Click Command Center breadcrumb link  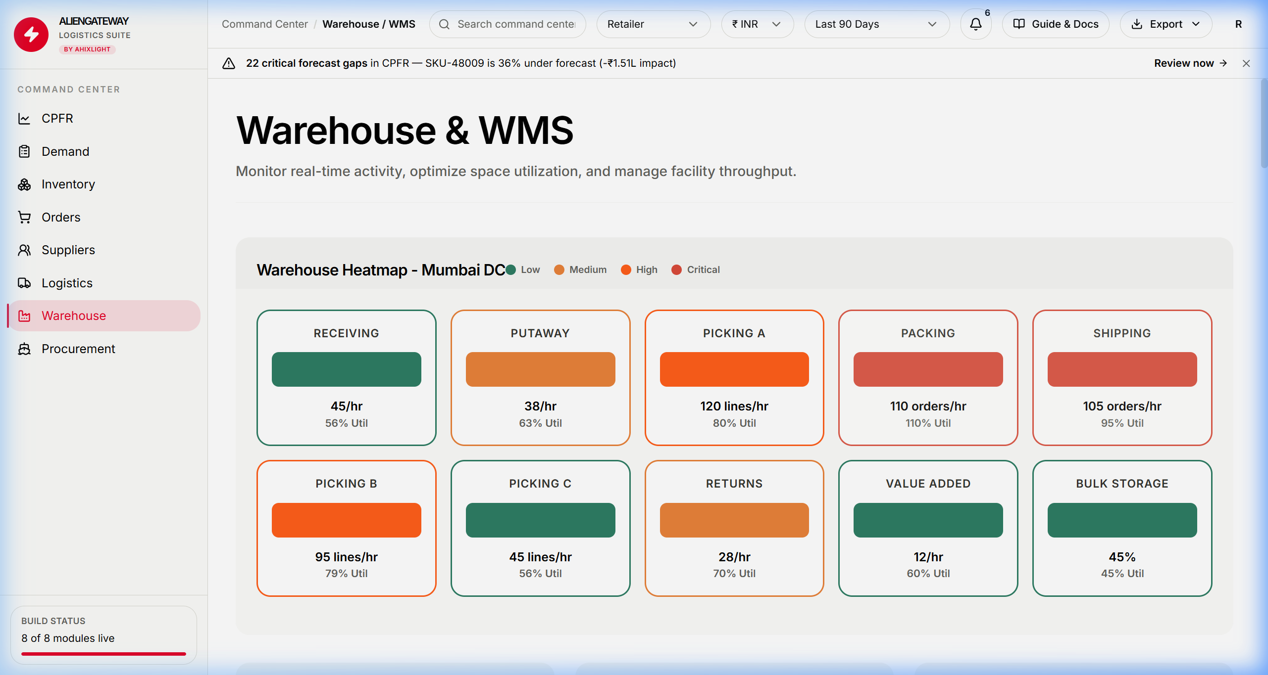[x=265, y=24]
